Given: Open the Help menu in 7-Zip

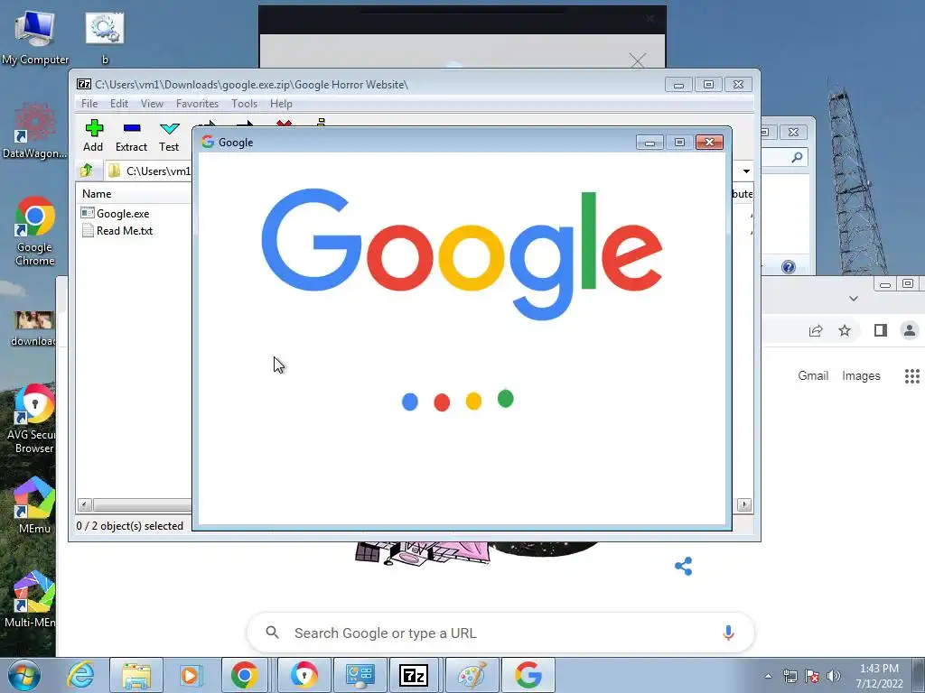Looking at the screenshot, I should (x=281, y=104).
